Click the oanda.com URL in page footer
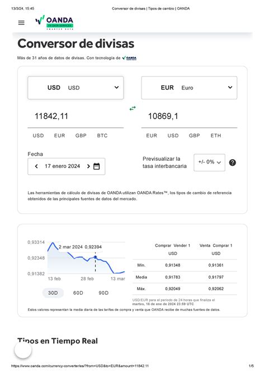This screenshot has height=374, width=265. click(80, 366)
